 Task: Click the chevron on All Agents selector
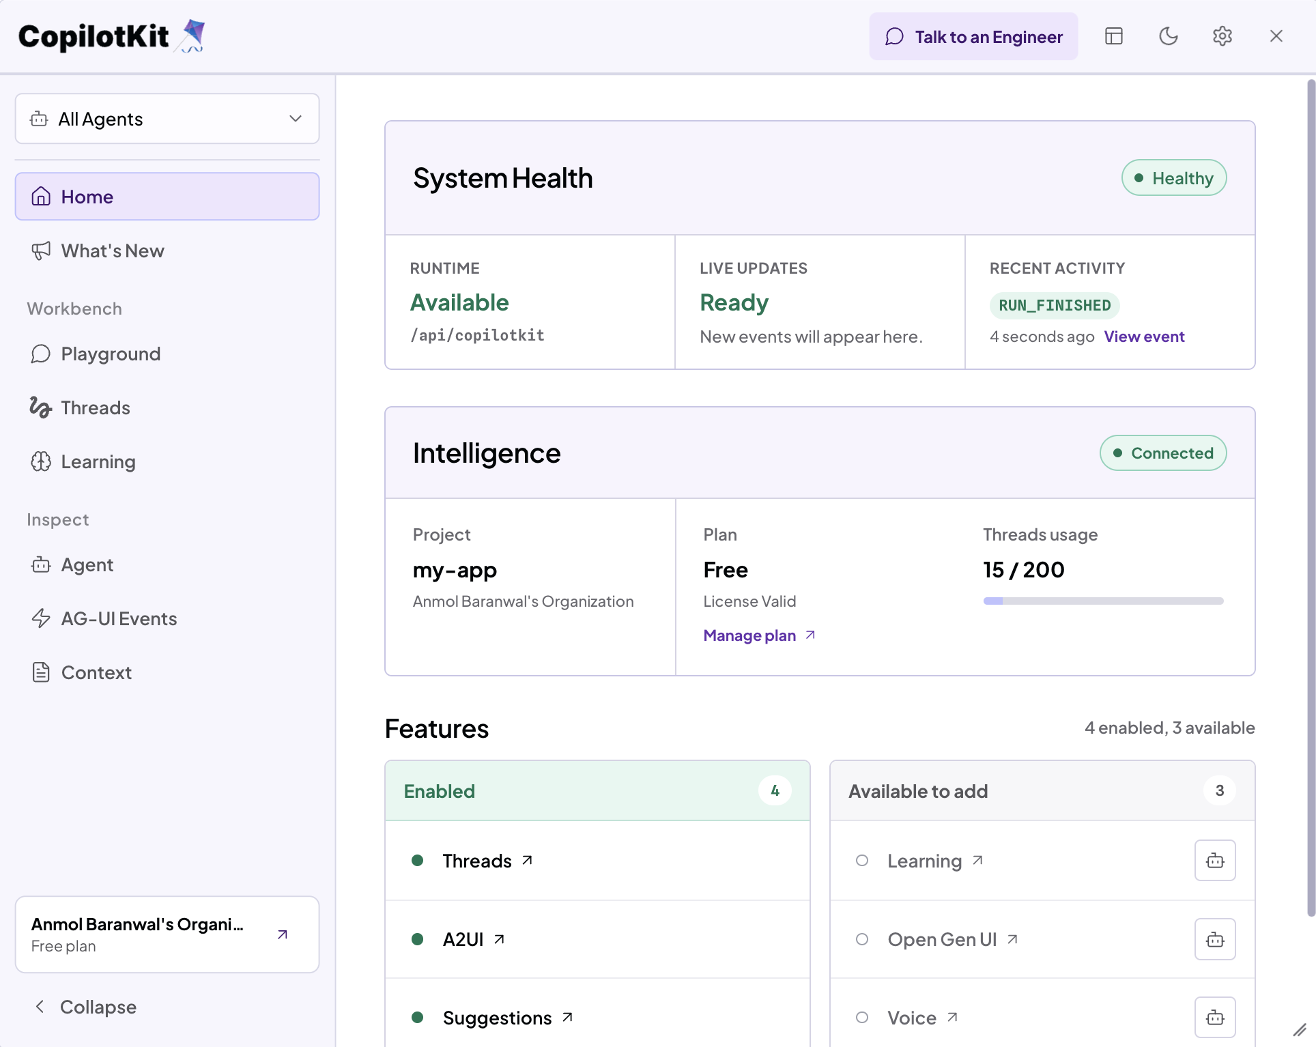pos(296,119)
